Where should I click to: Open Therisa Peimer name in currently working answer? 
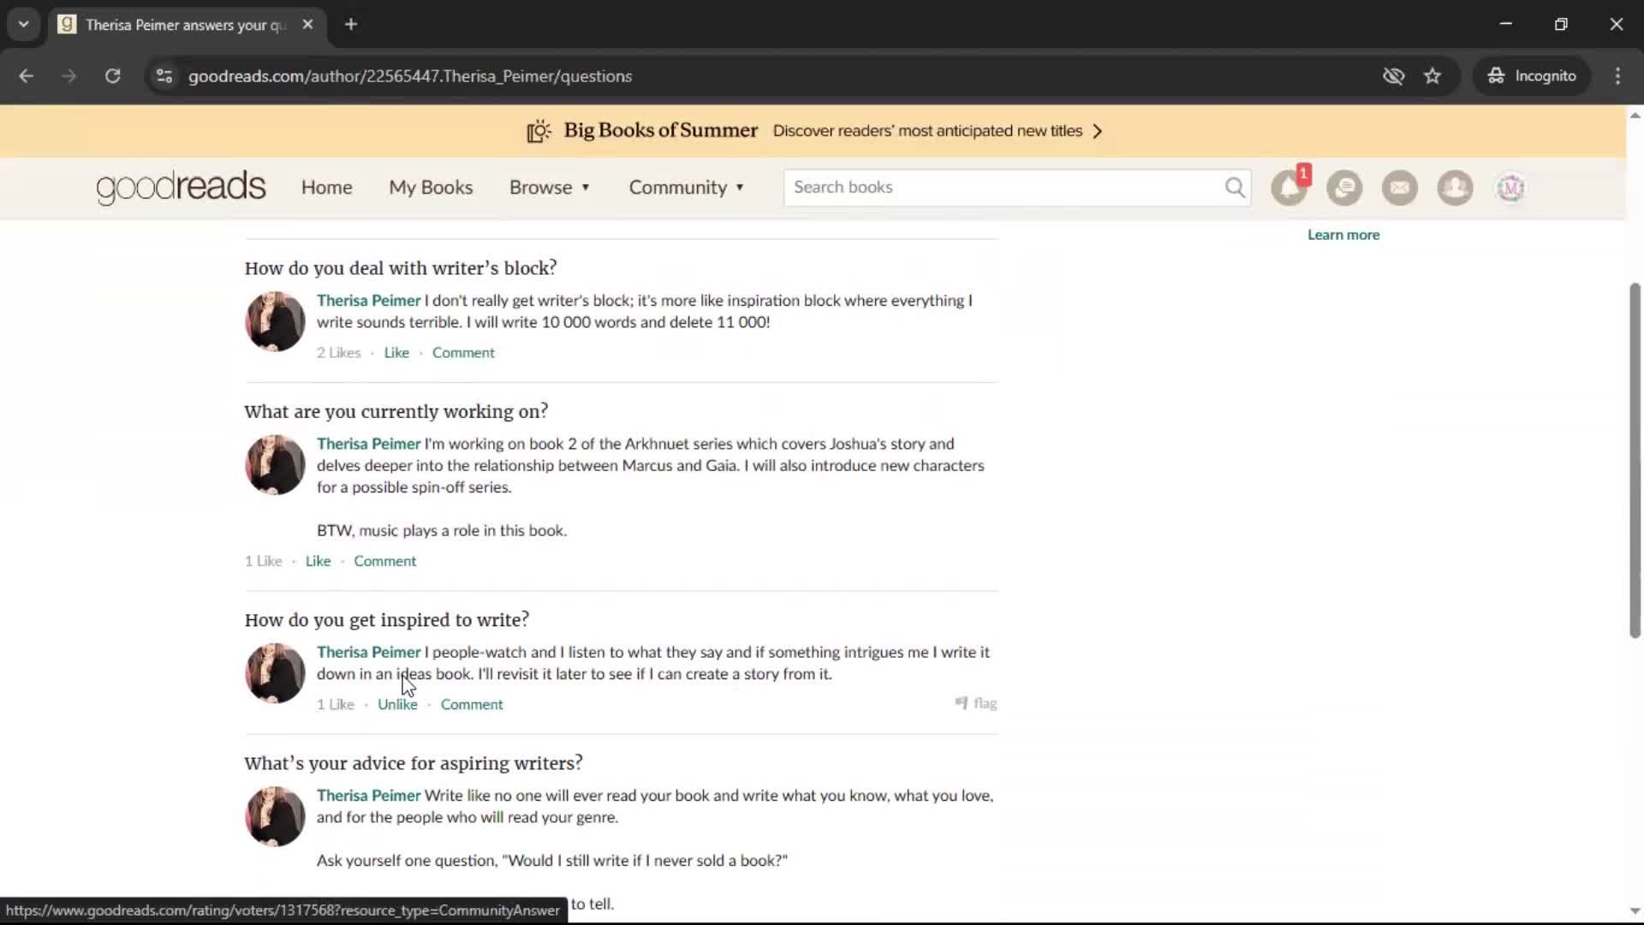(x=369, y=444)
